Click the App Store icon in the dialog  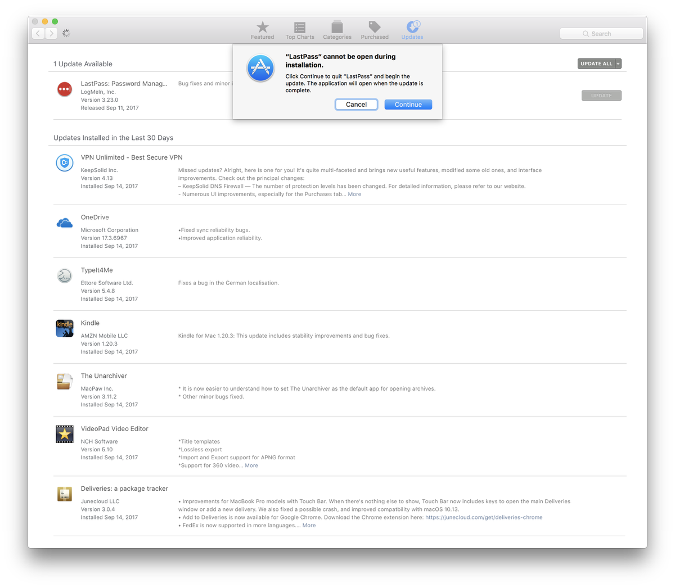click(x=261, y=68)
